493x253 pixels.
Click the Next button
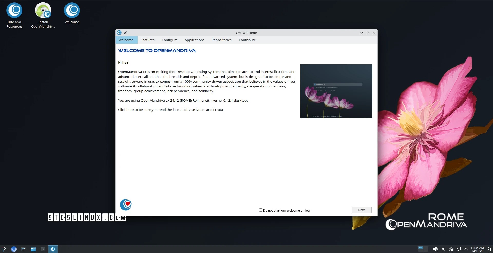tap(361, 210)
